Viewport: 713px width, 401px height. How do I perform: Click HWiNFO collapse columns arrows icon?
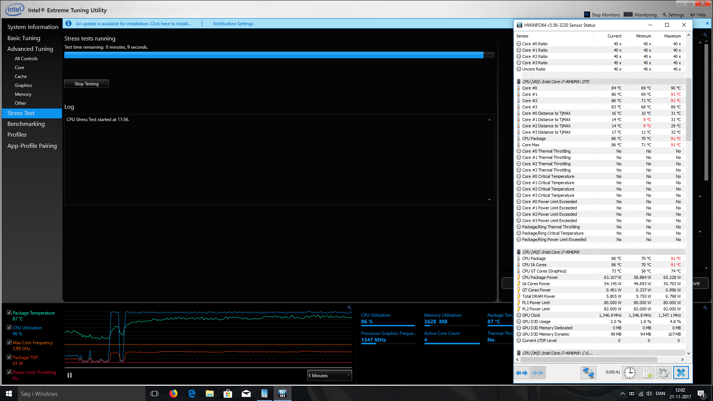pyautogui.click(x=538, y=373)
